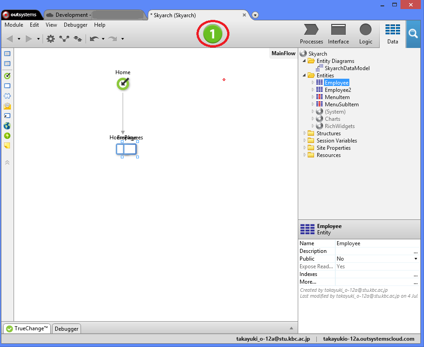Open the Description property ellipsis editor
424x347 pixels.
click(415, 252)
